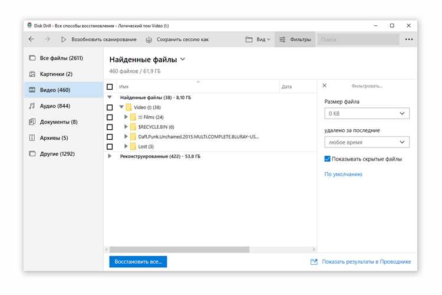Viewport: 442px width, 295px height.
Task: Click the back arrow navigation icon
Action: [31, 40]
